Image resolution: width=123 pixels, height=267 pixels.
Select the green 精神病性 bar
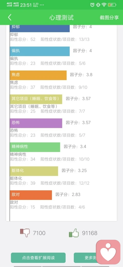tap(35, 147)
